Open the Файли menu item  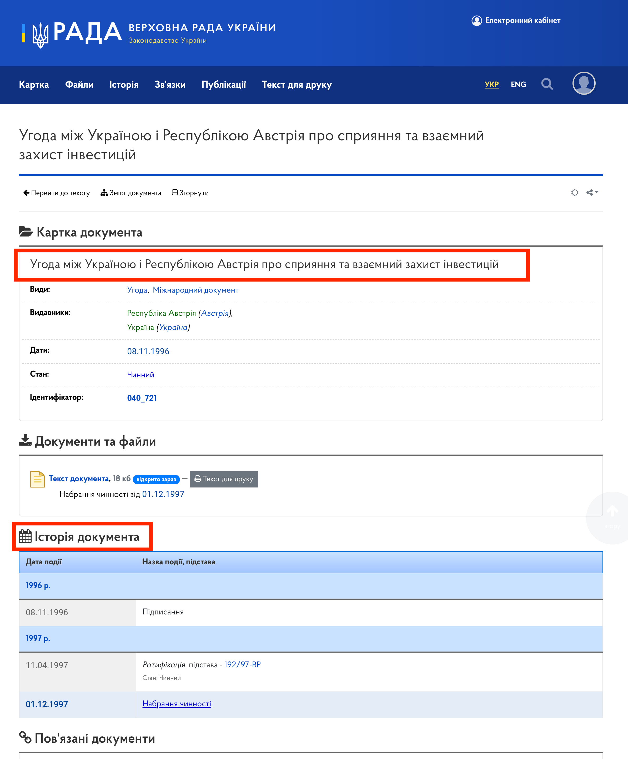pyautogui.click(x=79, y=85)
